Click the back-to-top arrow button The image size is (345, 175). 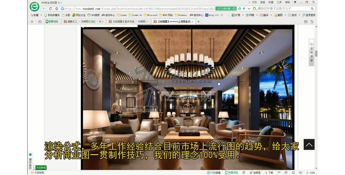coord(309,144)
